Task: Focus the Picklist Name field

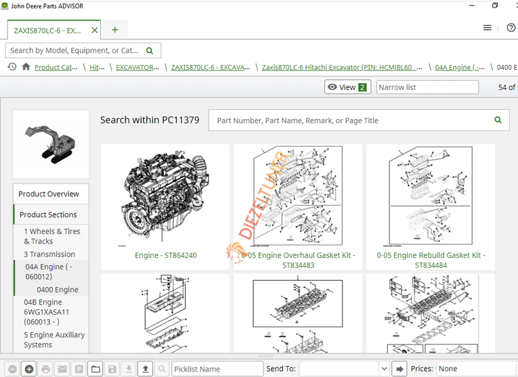Action: (x=217, y=369)
